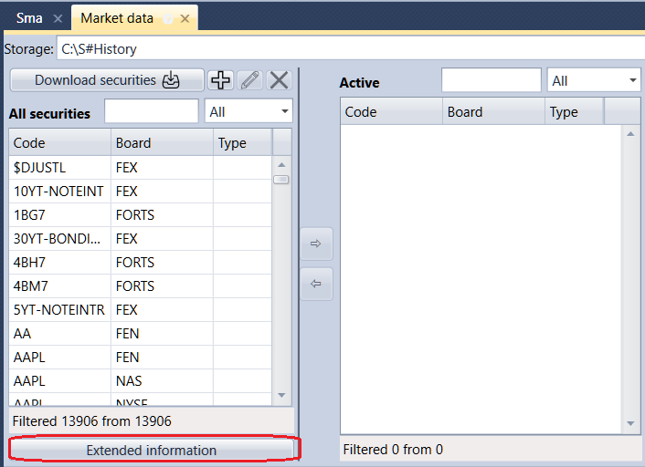Click the edit security pencil icon

click(x=250, y=80)
